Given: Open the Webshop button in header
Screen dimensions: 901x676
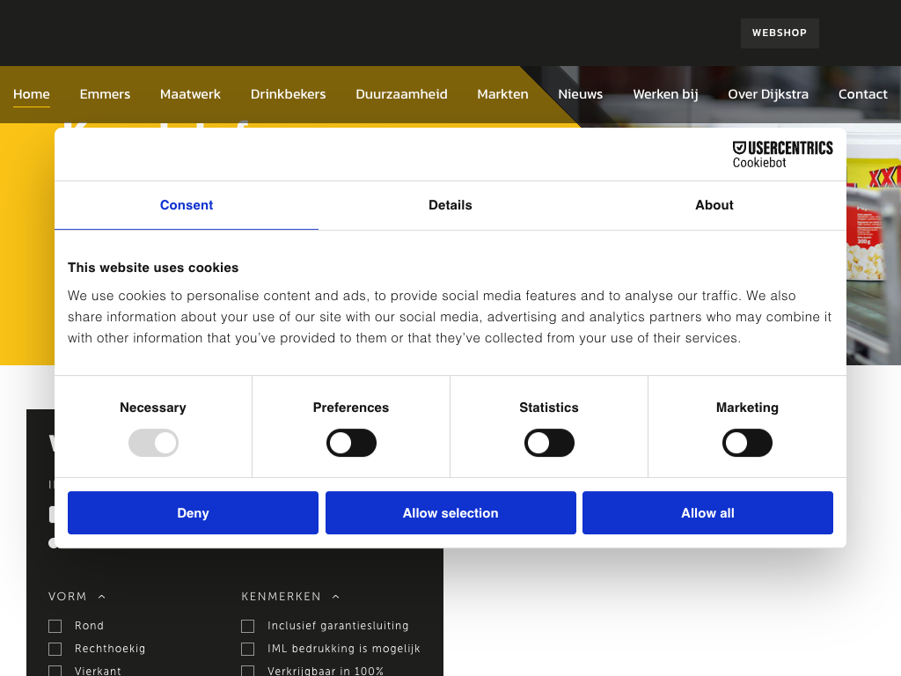Looking at the screenshot, I should [x=779, y=33].
